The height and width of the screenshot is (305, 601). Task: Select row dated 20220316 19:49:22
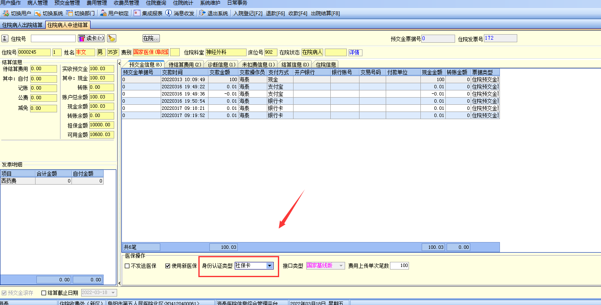click(310, 87)
